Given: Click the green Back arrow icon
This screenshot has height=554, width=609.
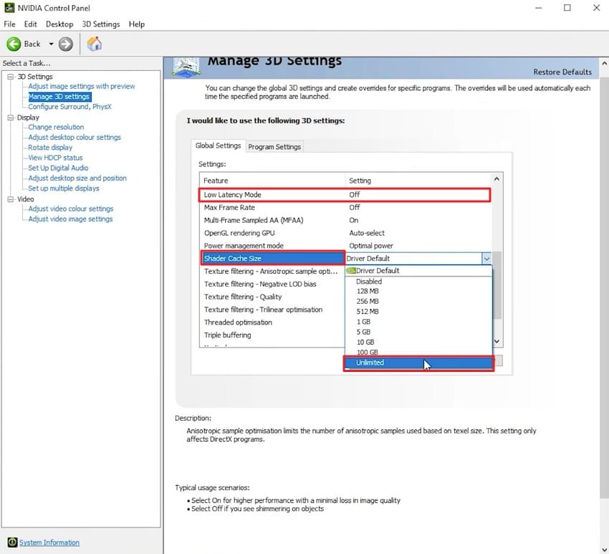Looking at the screenshot, I should (14, 44).
